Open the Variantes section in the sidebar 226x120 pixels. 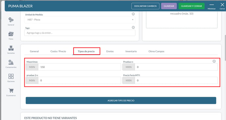pos(11,50)
